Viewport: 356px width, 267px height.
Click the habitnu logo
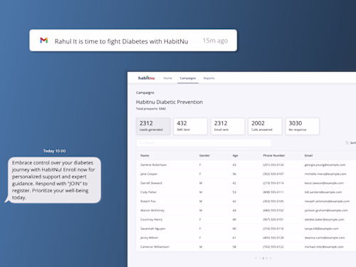[x=147, y=78]
